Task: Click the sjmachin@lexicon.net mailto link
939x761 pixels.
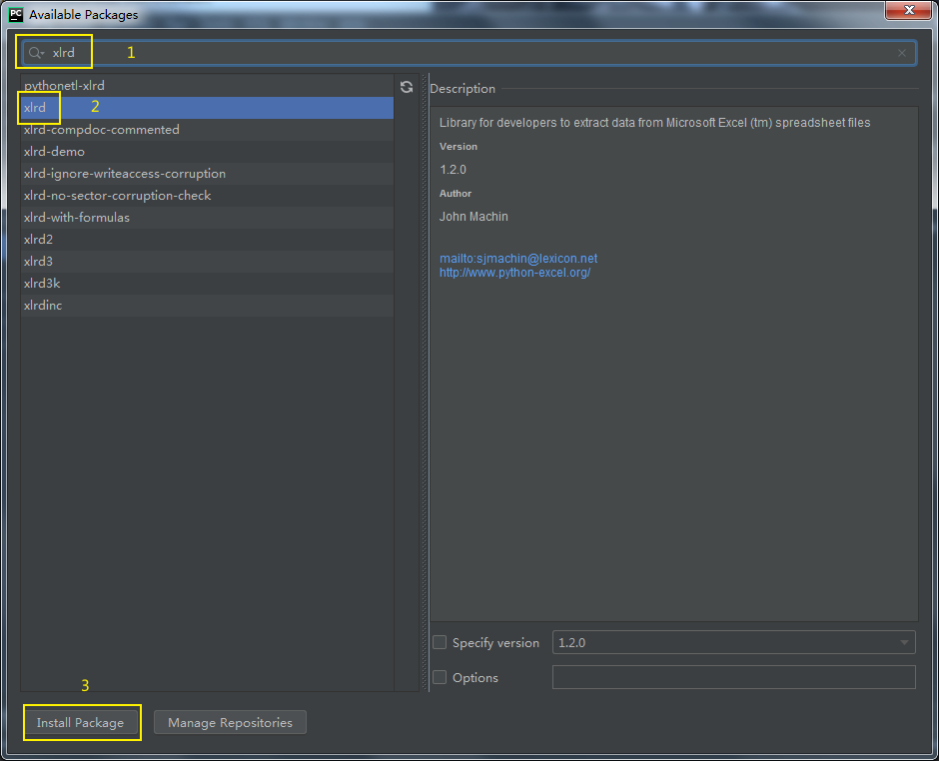Action: pos(518,258)
